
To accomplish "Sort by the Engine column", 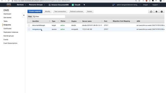I will click(76, 21).
